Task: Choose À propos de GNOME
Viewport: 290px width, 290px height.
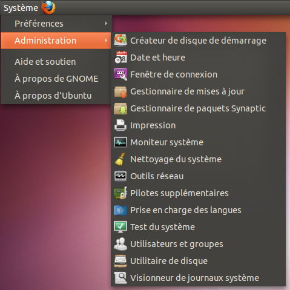Action: (56, 79)
